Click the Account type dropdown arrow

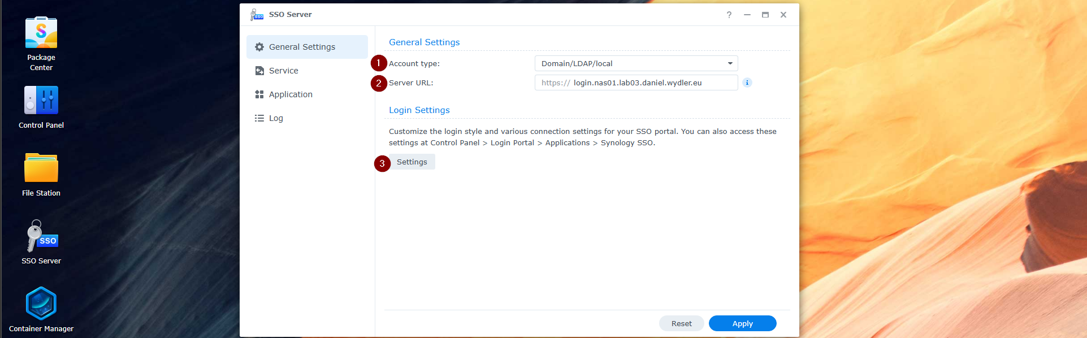[x=730, y=63]
